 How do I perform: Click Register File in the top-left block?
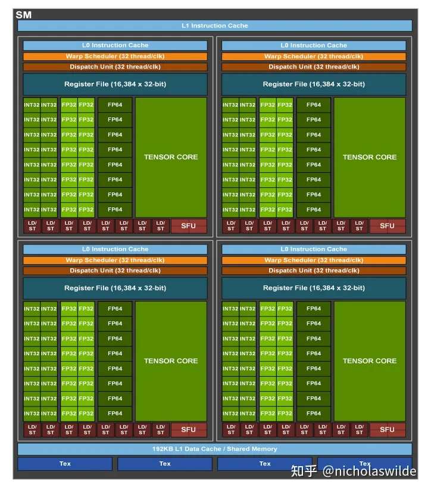coord(115,84)
